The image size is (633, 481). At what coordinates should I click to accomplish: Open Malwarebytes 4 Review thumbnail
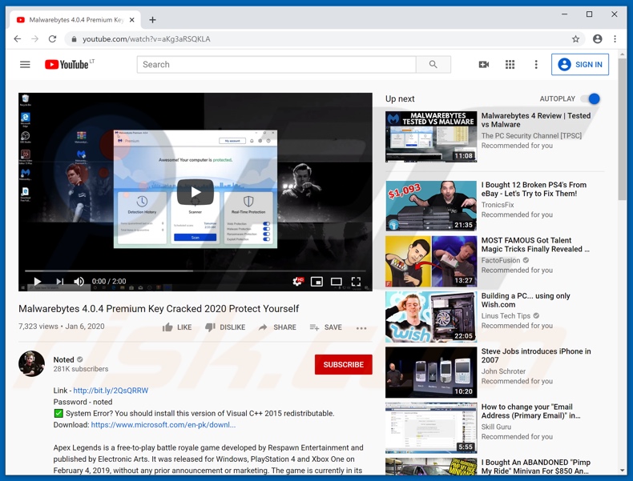click(x=431, y=137)
